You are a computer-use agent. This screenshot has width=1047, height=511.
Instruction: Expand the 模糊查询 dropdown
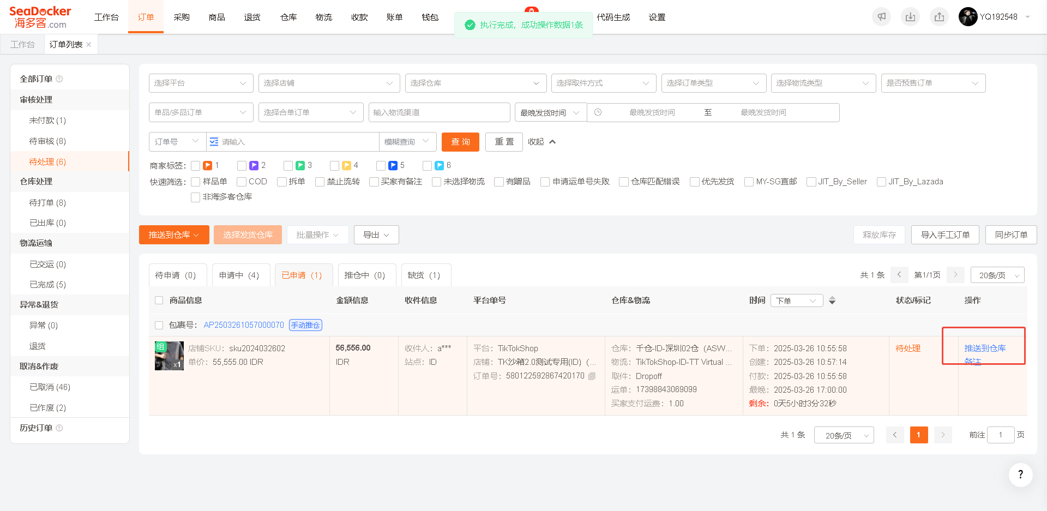[x=407, y=142]
